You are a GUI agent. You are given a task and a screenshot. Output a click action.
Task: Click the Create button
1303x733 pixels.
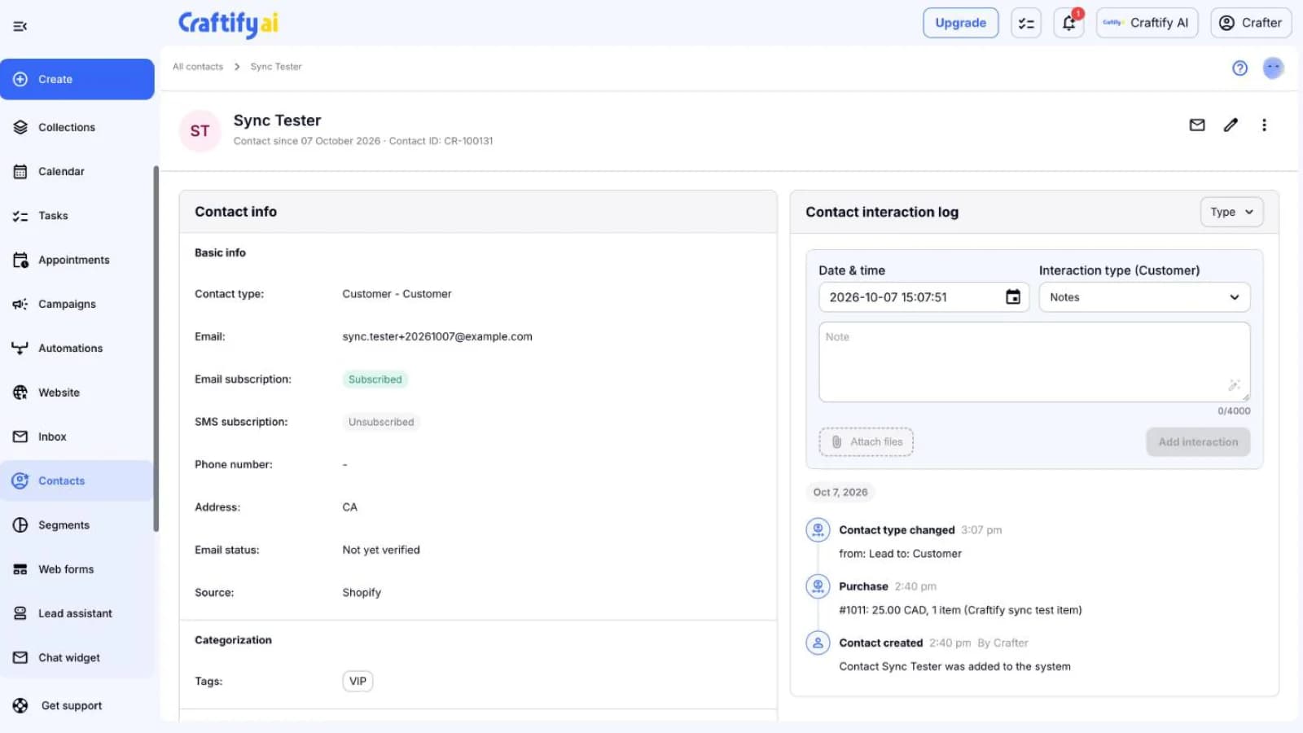[x=77, y=79]
